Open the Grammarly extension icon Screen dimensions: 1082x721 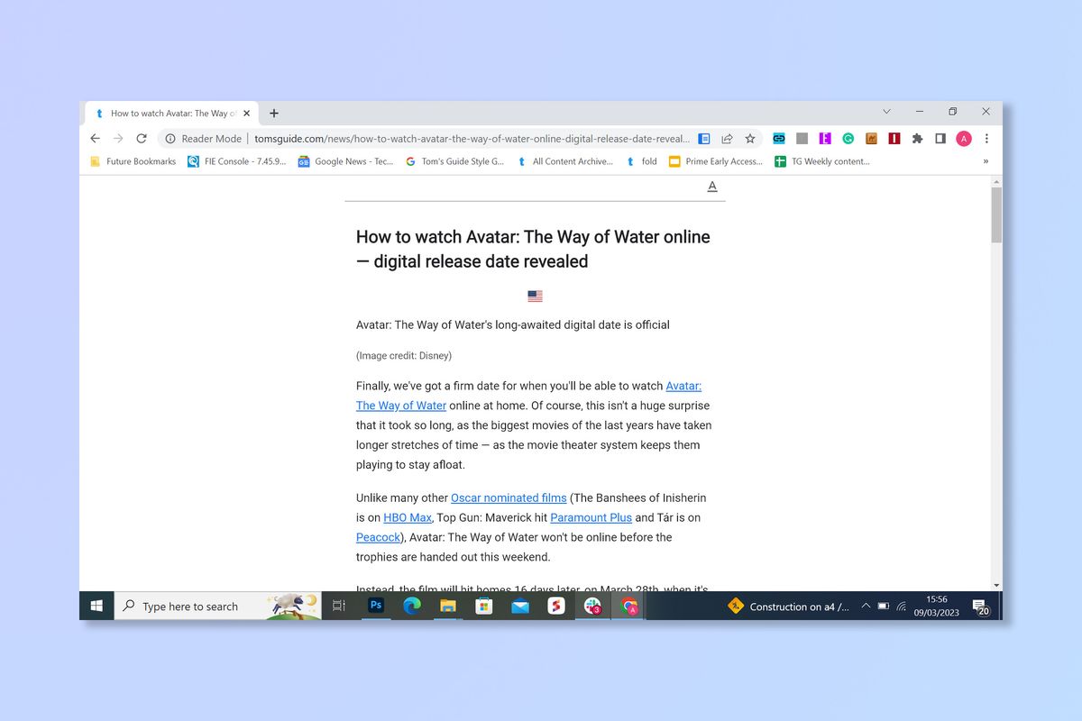pyautogui.click(x=848, y=138)
